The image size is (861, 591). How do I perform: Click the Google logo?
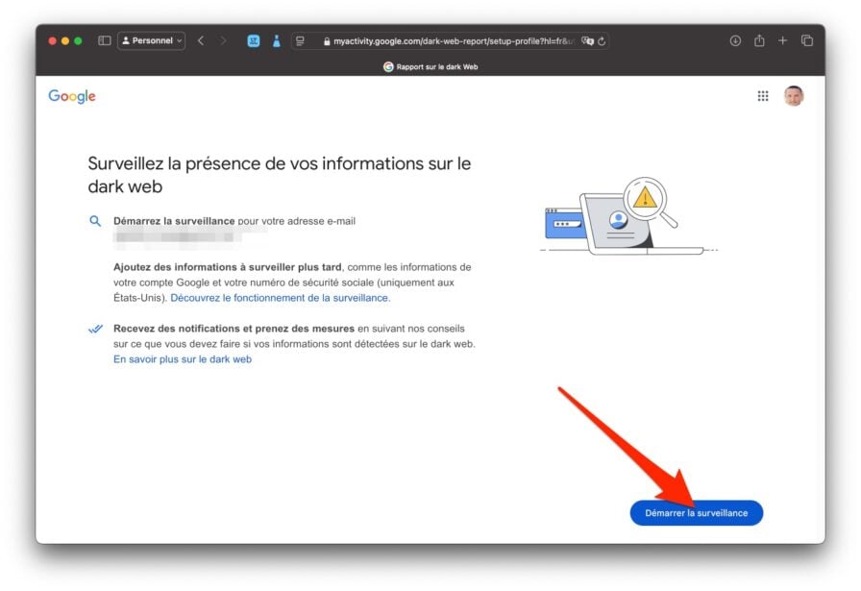click(x=72, y=96)
